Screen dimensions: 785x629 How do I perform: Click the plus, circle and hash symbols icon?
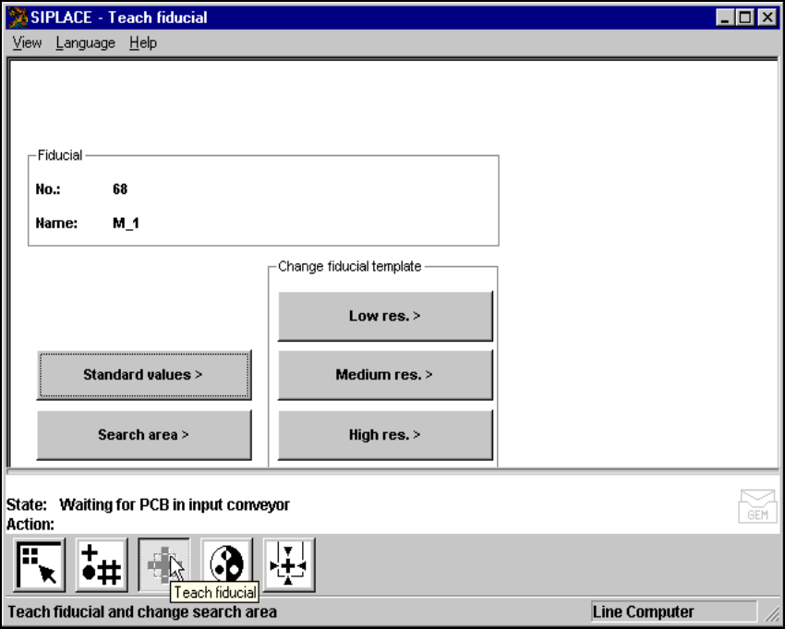tap(102, 565)
